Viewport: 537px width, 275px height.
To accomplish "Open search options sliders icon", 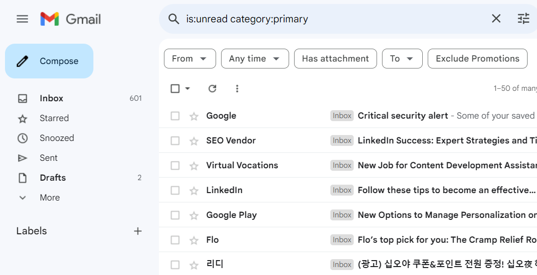I will pos(523,19).
